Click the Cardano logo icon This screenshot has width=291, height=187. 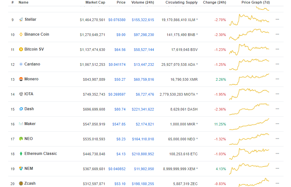(21, 64)
